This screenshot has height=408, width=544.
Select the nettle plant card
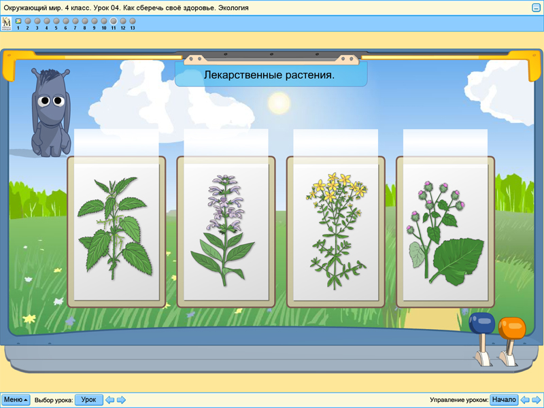(116, 231)
